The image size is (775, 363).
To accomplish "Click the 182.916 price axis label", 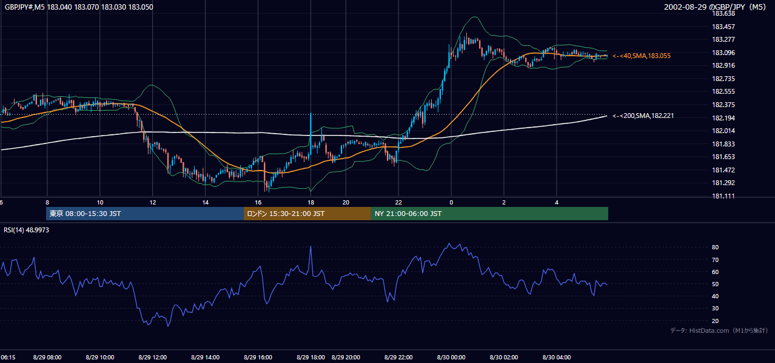I will [x=723, y=65].
